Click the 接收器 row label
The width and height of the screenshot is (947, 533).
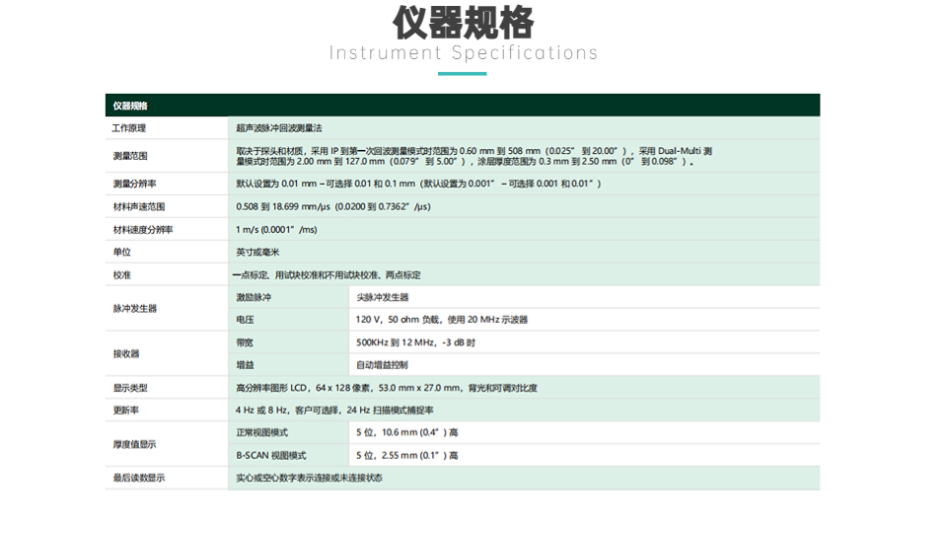coord(126,353)
